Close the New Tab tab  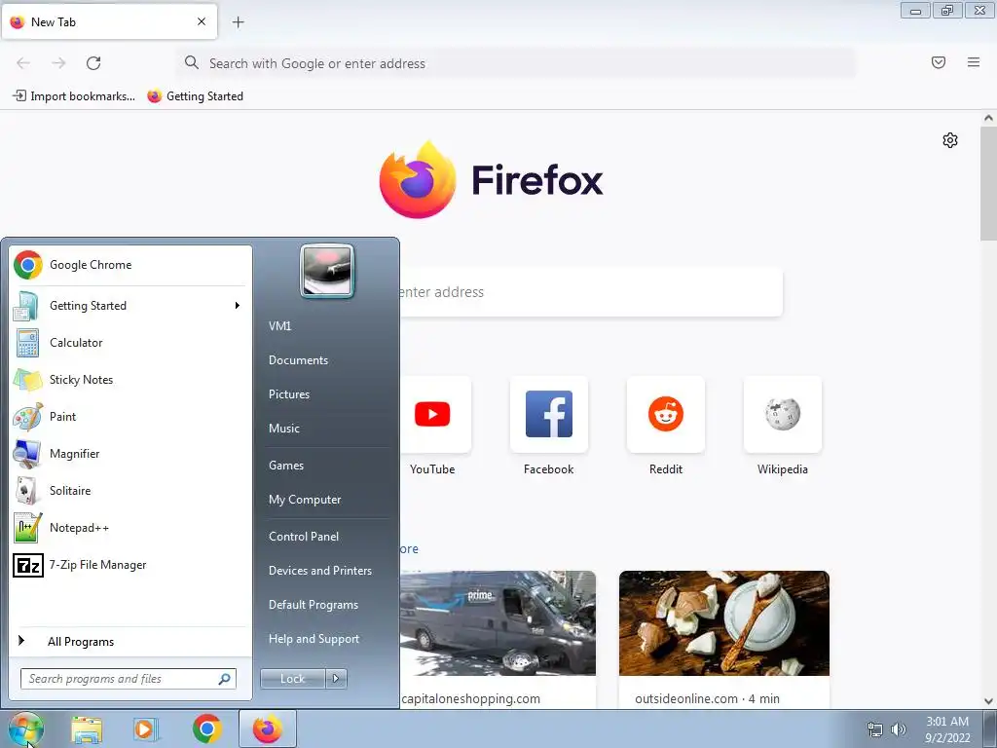[202, 21]
